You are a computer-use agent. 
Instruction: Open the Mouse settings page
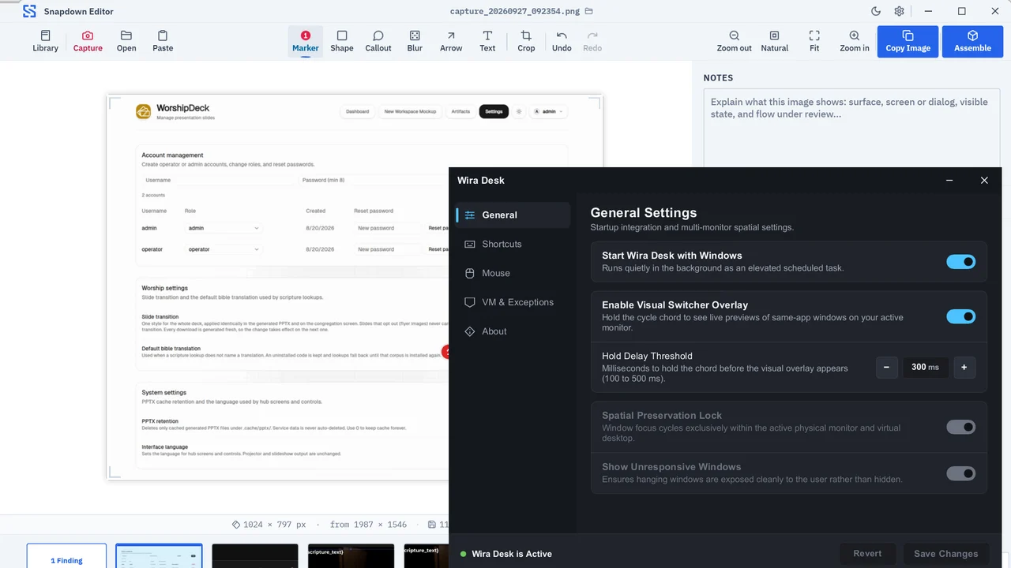[x=513, y=273]
